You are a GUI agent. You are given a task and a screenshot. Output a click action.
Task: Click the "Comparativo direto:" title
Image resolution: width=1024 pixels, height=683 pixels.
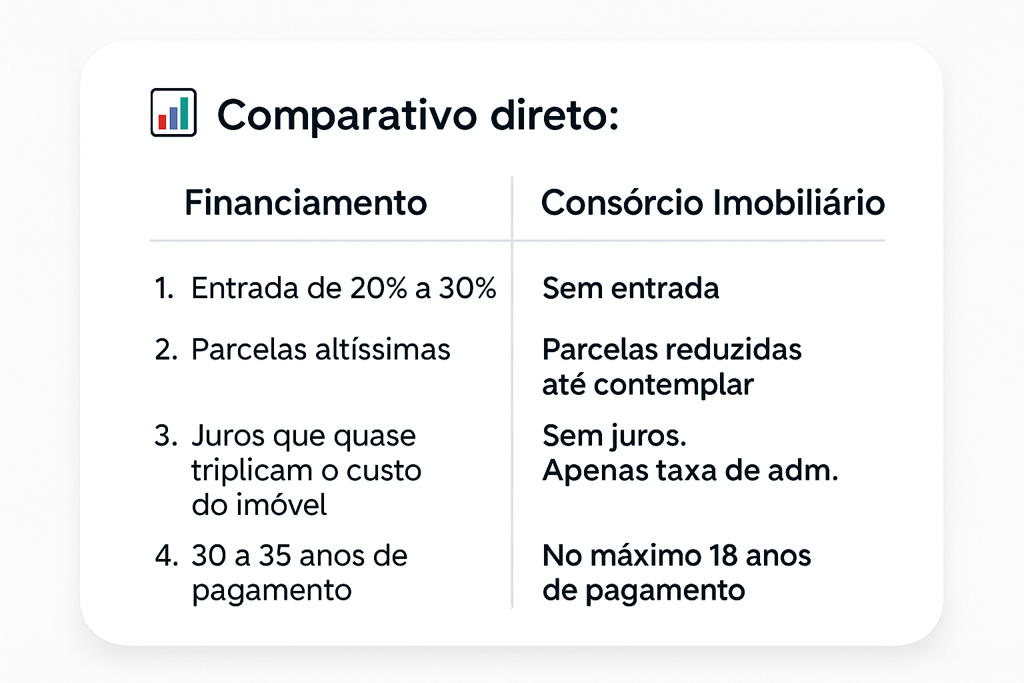point(418,115)
